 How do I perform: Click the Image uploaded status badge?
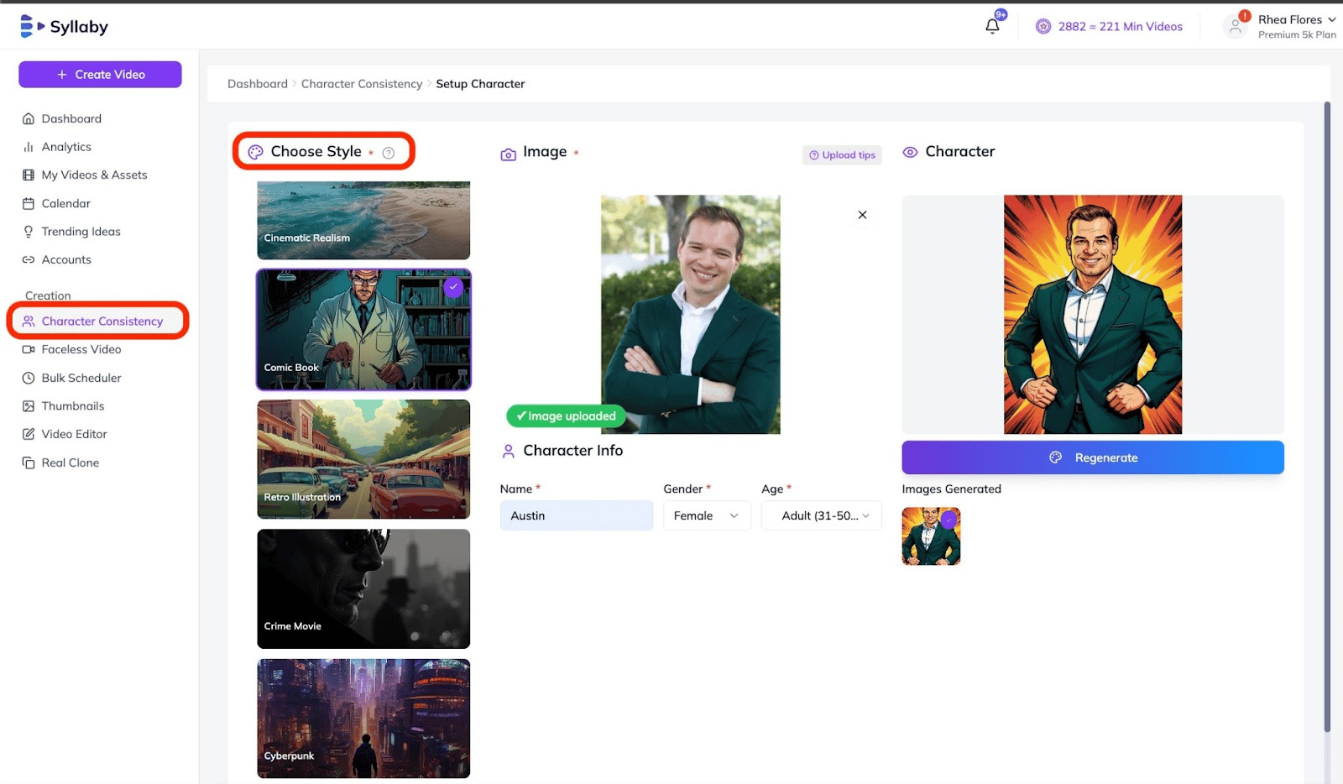point(566,416)
